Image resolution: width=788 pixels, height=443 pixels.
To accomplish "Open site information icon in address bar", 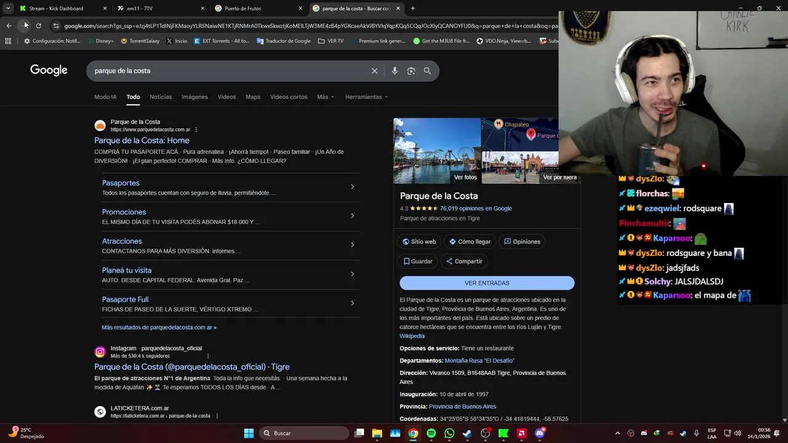I will [56, 26].
